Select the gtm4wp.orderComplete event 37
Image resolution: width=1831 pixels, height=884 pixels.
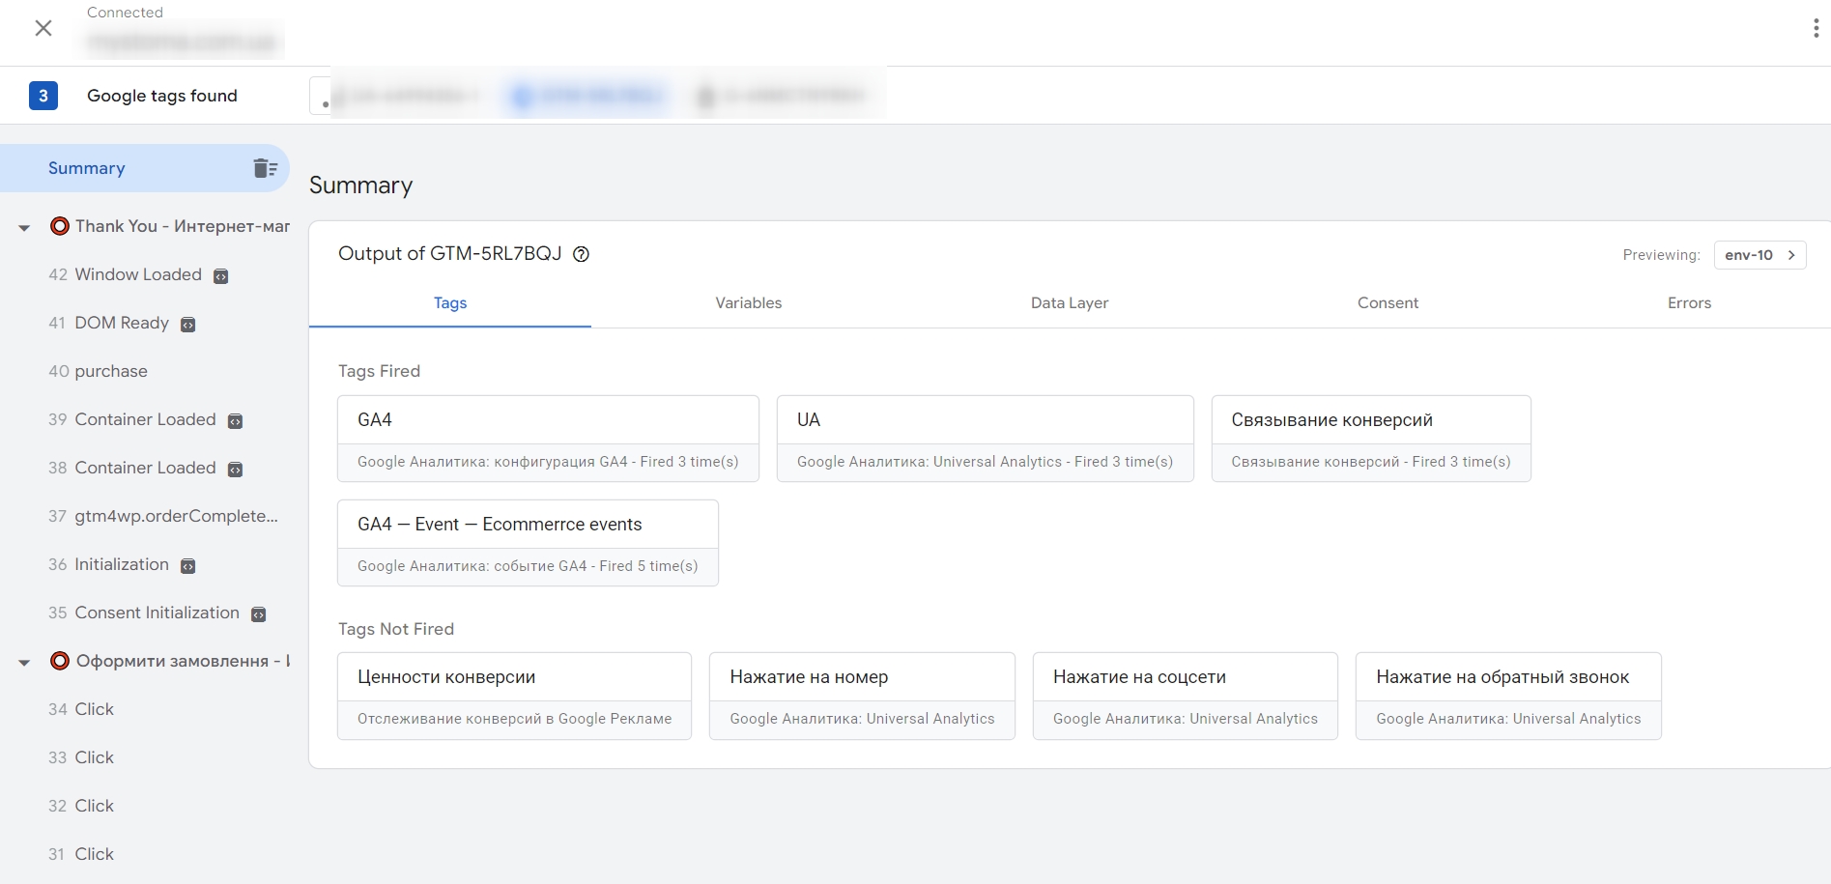[x=176, y=516]
